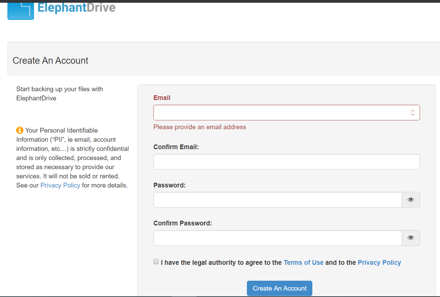Click the legal authority agreement text

coord(220,262)
